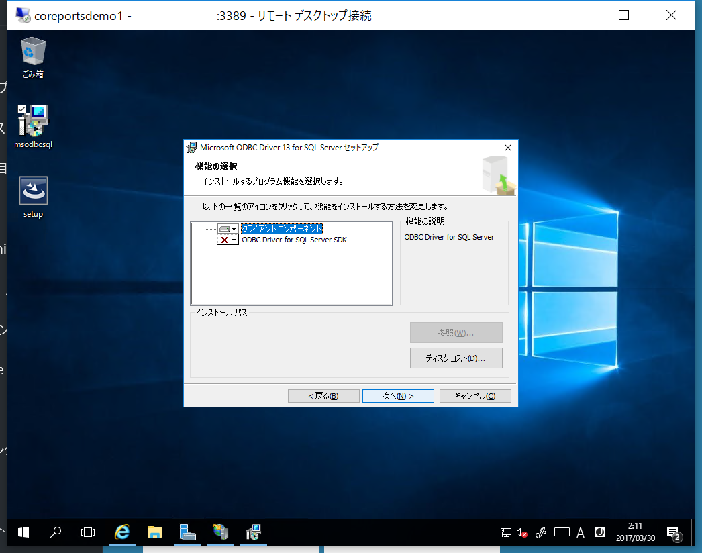Viewport: 702px width, 553px height.
Task: Click the disabled 参照(W) browse button
Action: pyautogui.click(x=456, y=333)
